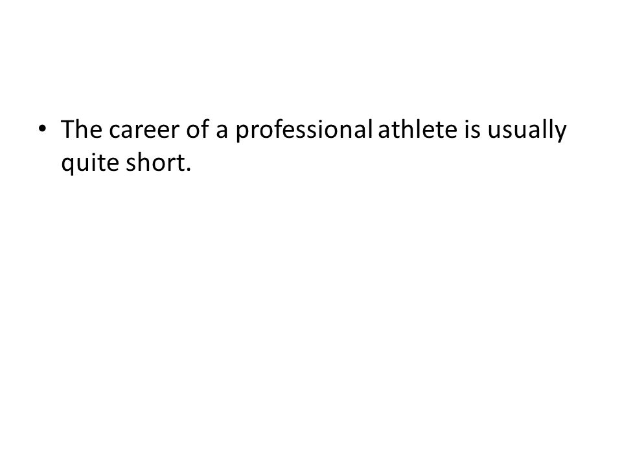Click the word "short"
This screenshot has width=622, height=466.
155,162
